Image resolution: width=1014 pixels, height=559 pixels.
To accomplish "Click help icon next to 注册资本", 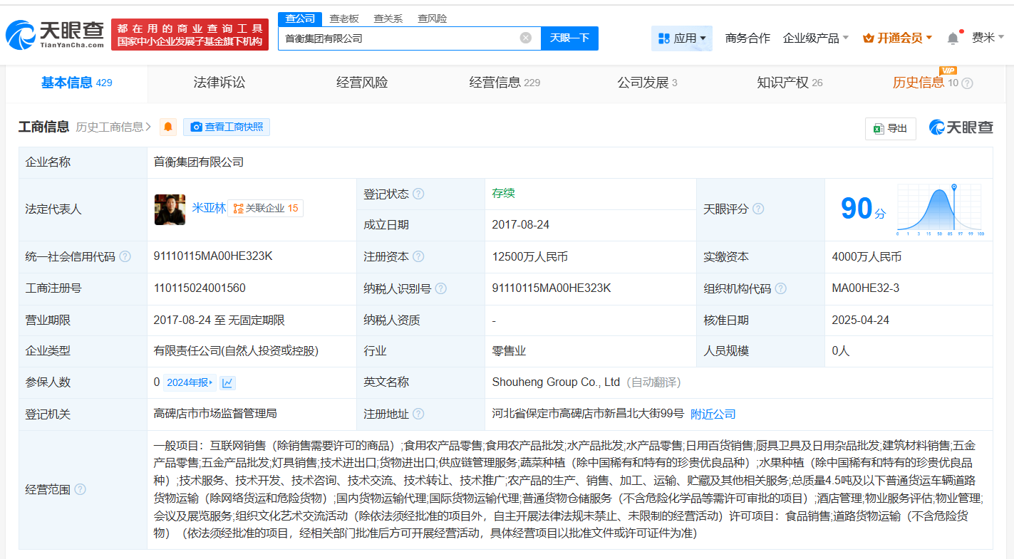I will [418, 256].
